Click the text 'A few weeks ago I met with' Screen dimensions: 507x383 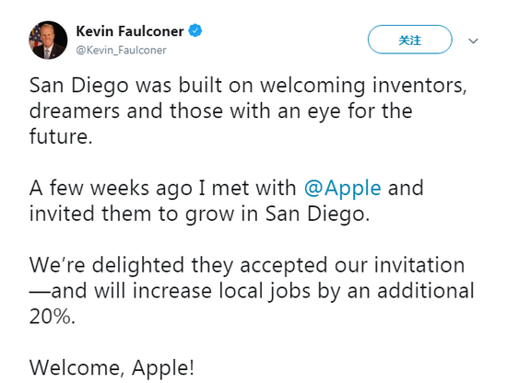click(162, 188)
